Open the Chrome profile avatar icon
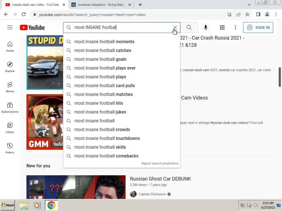 tap(267, 15)
